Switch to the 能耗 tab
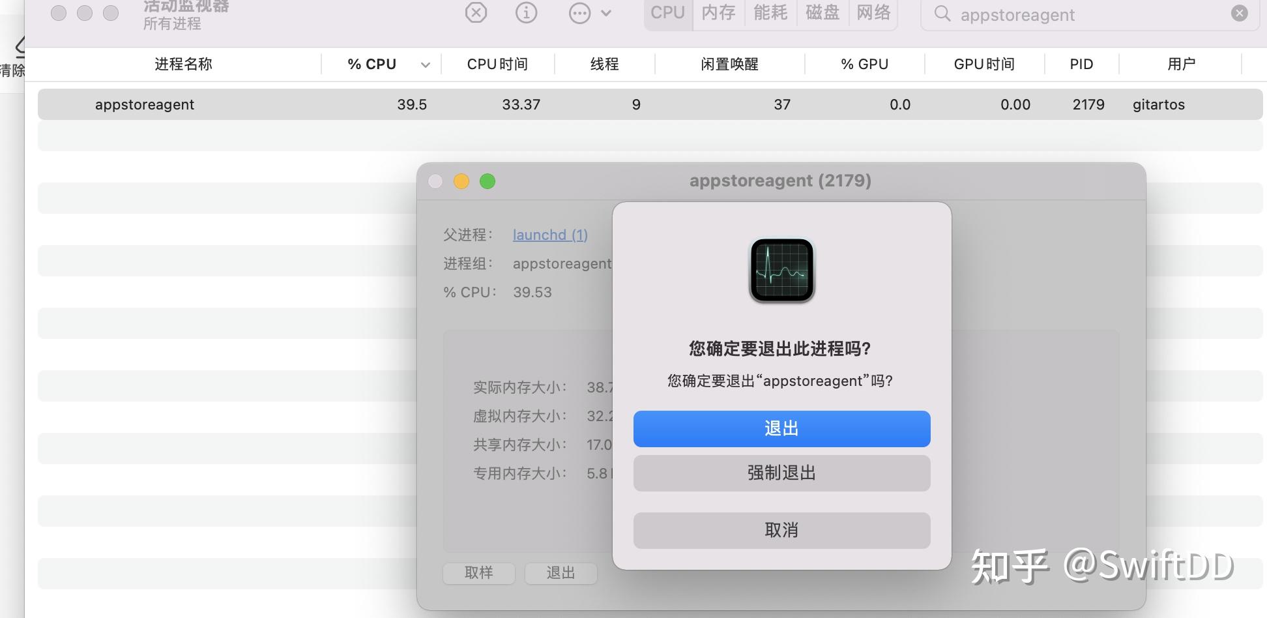 770,12
